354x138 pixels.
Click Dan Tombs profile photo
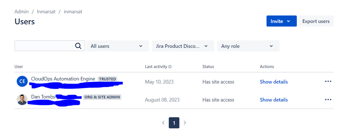pyautogui.click(x=22, y=99)
